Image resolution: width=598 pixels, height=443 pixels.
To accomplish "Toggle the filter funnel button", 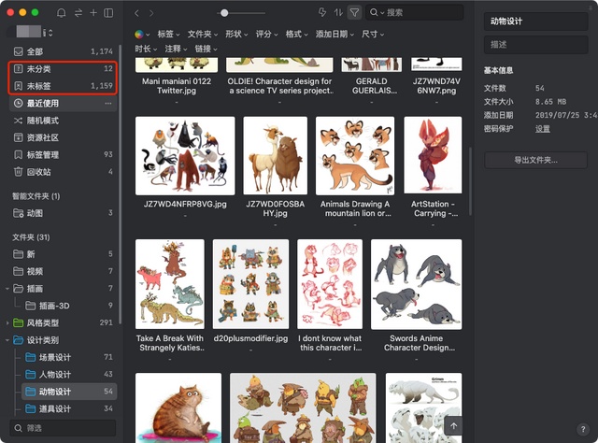I will 354,12.
